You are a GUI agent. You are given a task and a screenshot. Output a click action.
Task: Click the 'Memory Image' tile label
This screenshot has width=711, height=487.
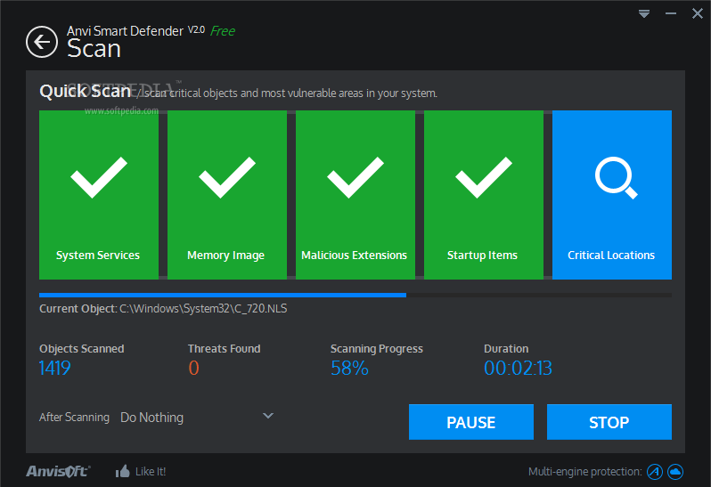pos(225,255)
